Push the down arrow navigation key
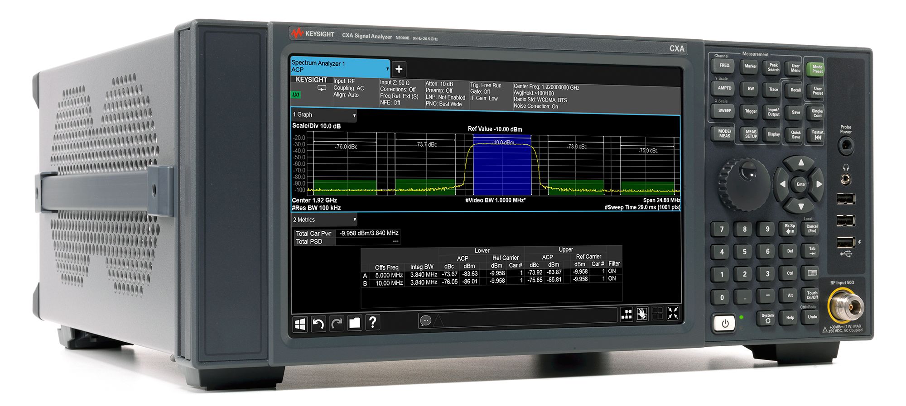The height and width of the screenshot is (406, 906). [801, 206]
